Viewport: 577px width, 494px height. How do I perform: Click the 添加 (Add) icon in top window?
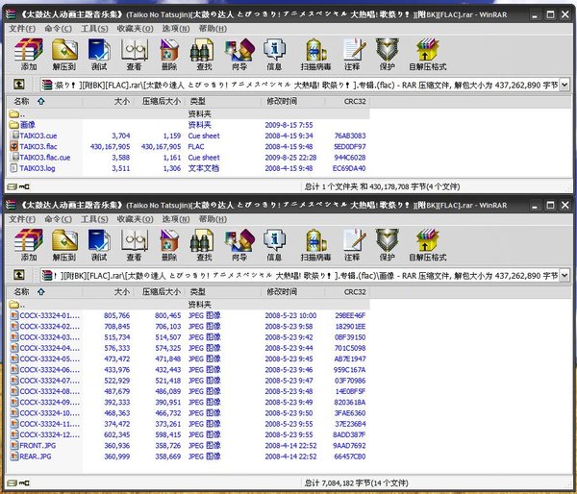28,55
